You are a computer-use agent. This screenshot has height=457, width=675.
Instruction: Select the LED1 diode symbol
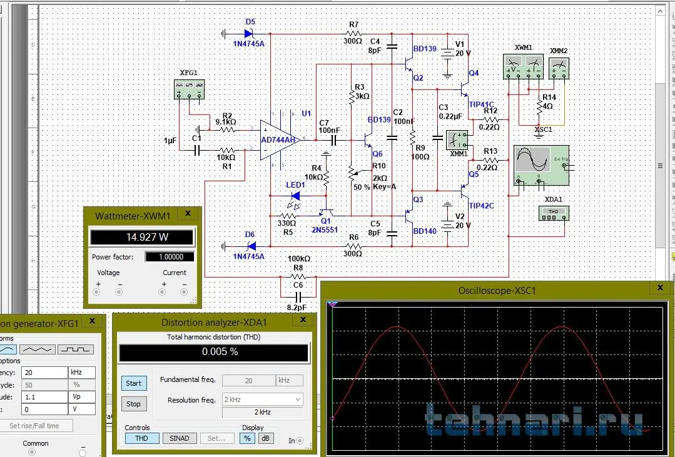295,196
